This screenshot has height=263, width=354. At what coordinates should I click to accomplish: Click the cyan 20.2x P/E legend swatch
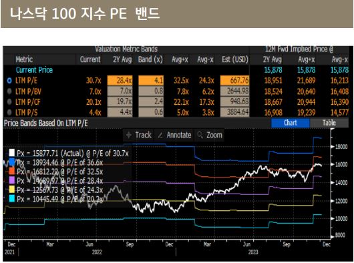(12, 199)
